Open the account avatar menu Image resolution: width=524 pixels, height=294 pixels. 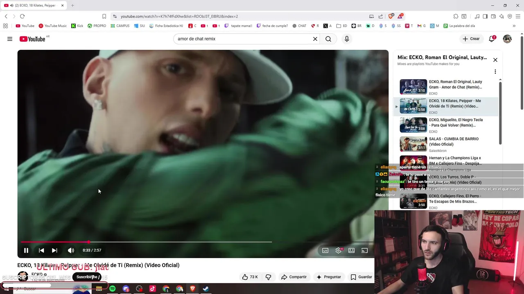[507, 39]
